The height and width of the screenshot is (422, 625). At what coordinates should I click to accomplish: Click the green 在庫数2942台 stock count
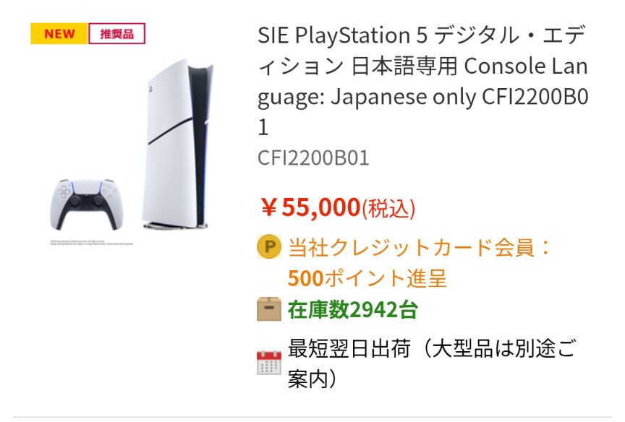(x=352, y=309)
